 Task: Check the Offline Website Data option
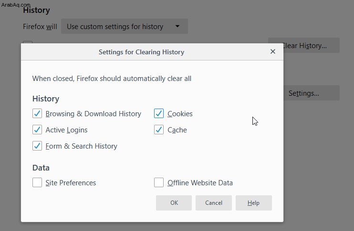pos(159,182)
